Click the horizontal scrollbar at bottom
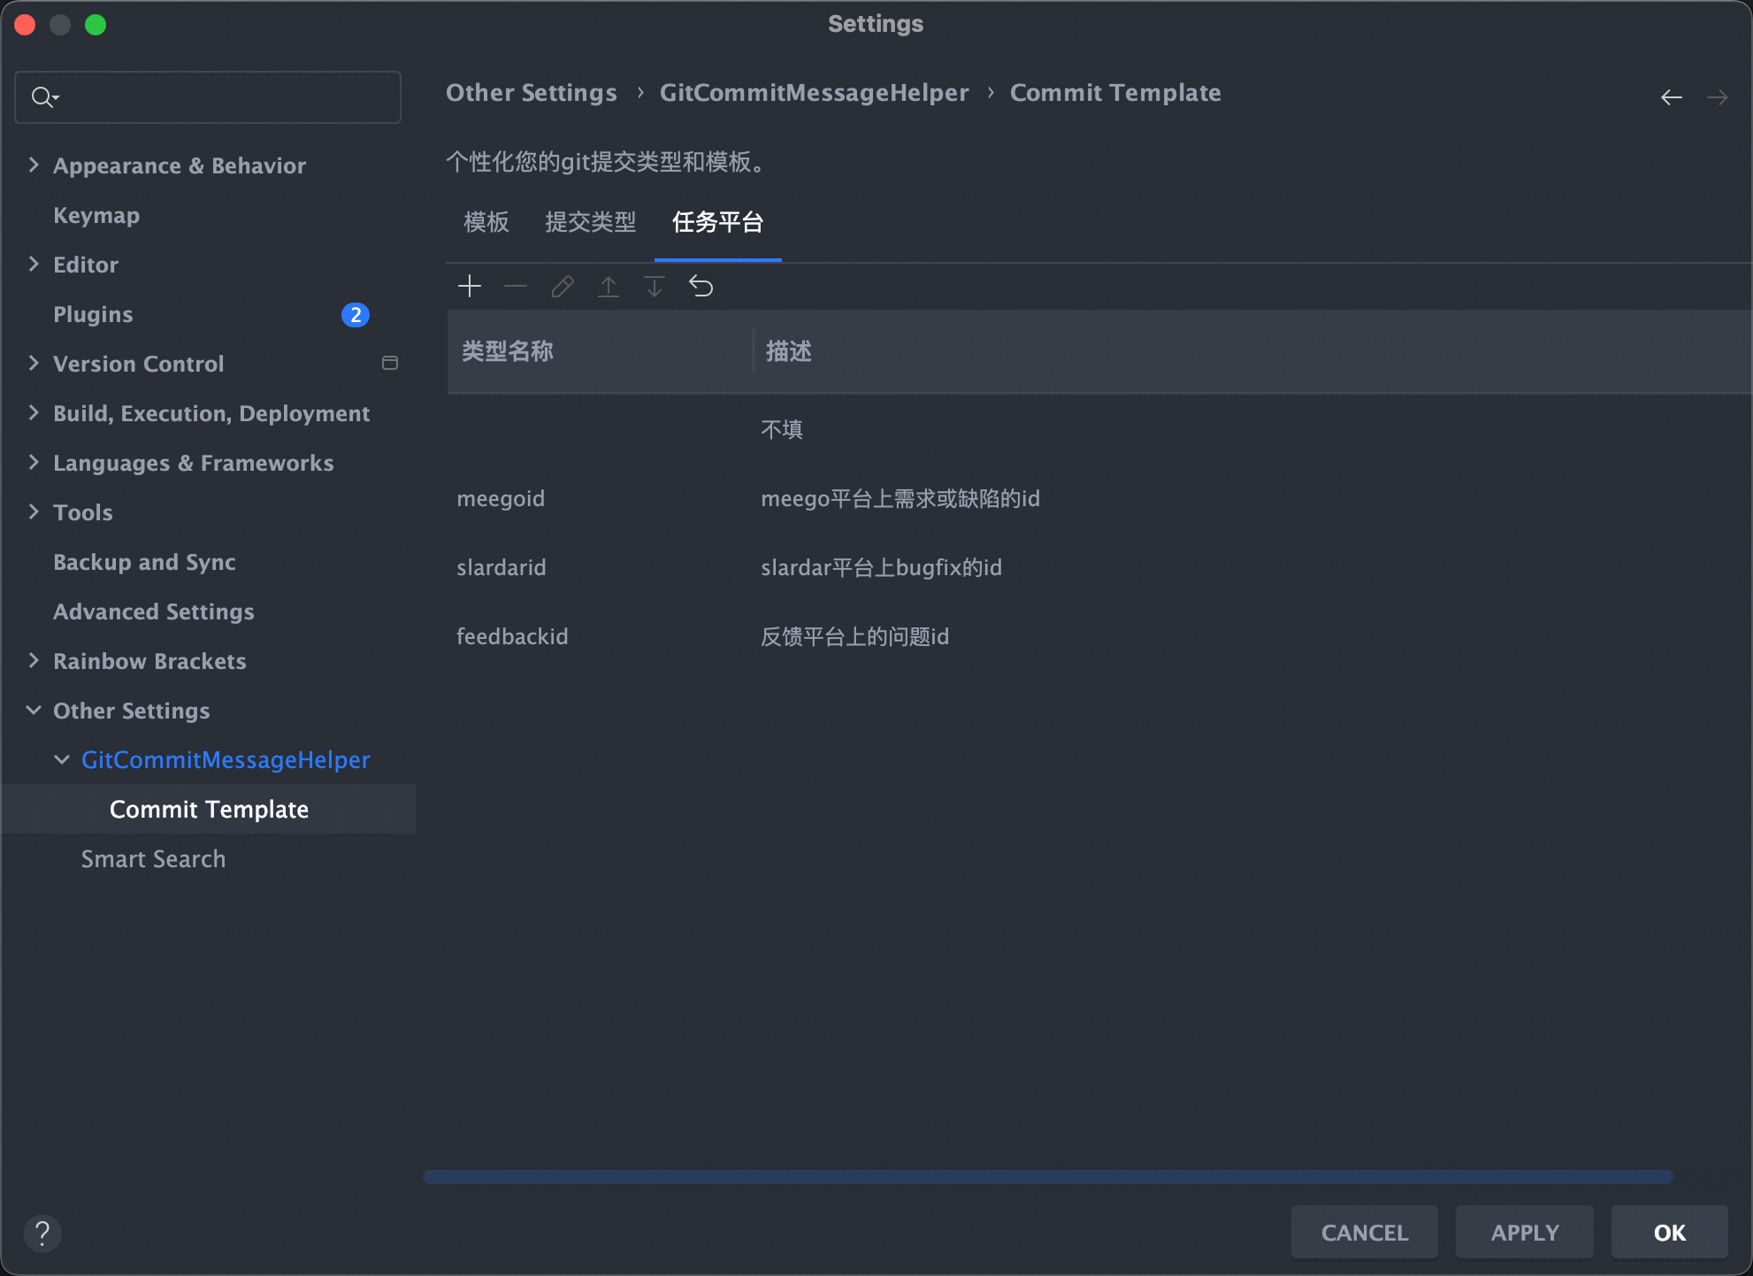 [x=1047, y=1177]
